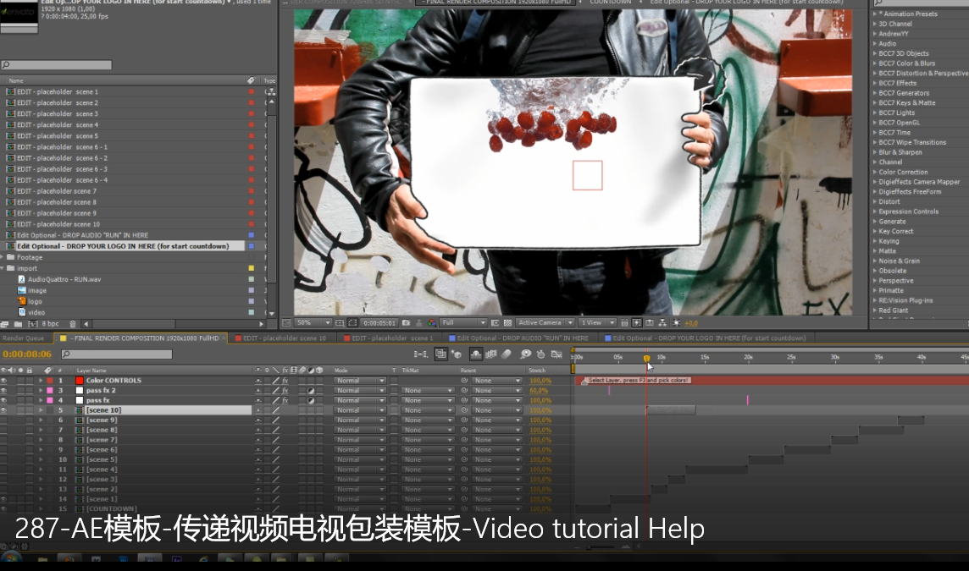This screenshot has height=571, width=969.
Task: Create a new composition icon in Project panel
Action: (x=33, y=323)
